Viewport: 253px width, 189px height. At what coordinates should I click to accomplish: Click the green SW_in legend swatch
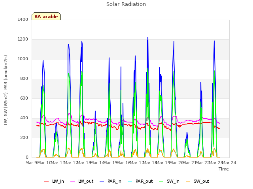point(161,182)
